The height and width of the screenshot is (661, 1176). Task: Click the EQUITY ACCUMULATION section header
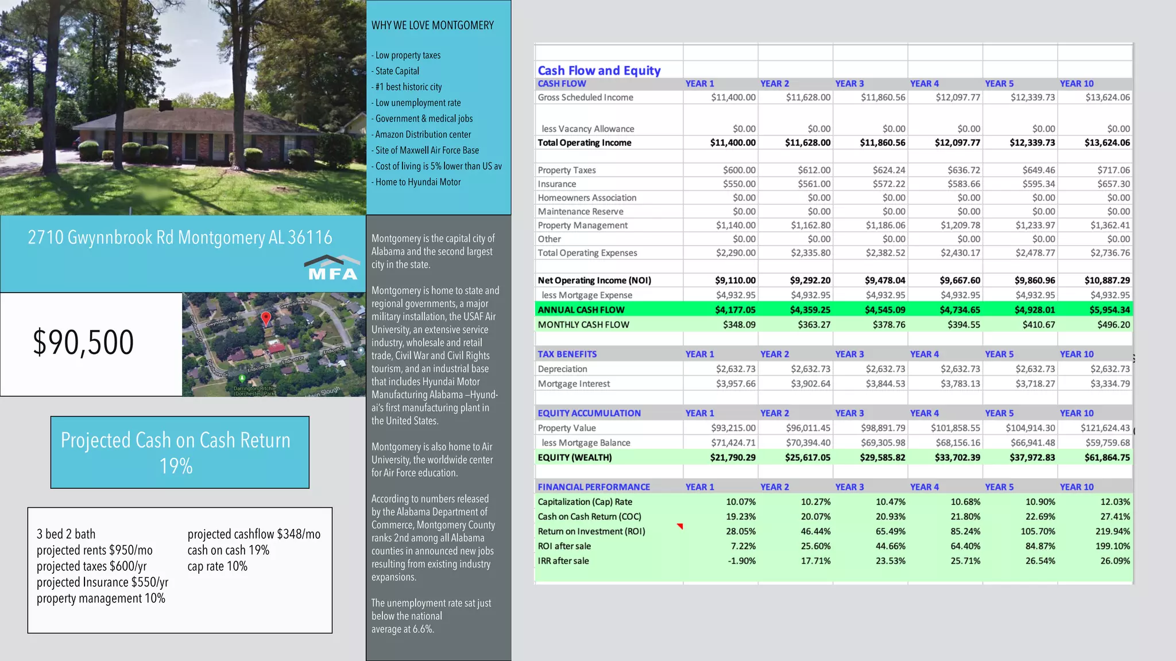[589, 413]
